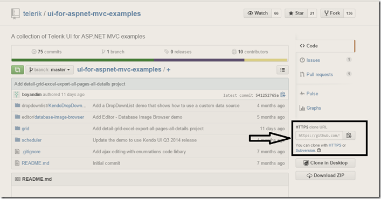
Task: Open boyandim author profile link
Action: pos(32,95)
